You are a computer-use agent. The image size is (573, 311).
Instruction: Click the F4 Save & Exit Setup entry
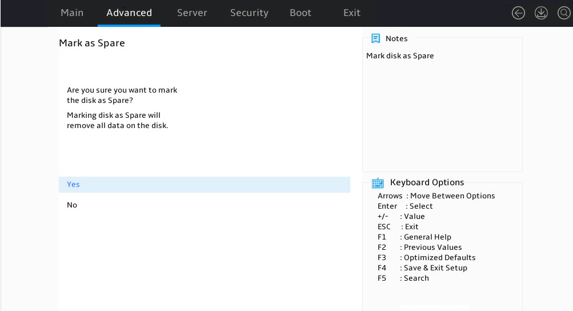click(422, 268)
